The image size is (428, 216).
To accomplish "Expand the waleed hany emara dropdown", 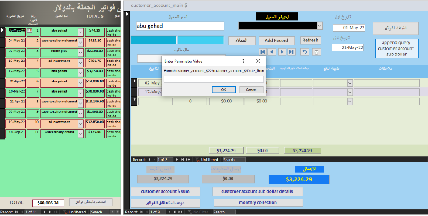I will coord(80,134).
